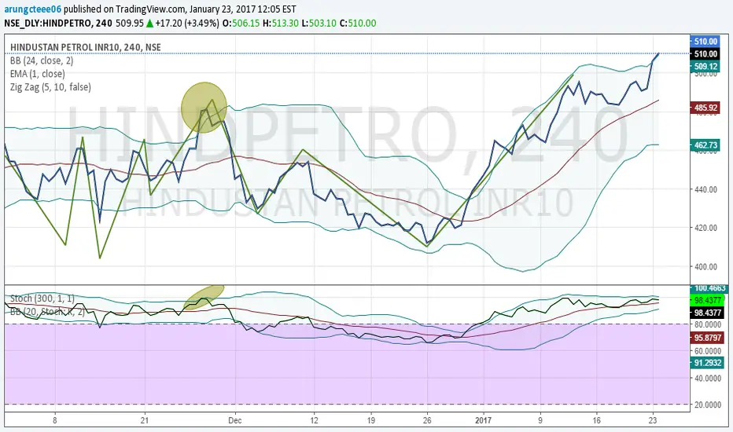
Task: Click the C:510.00 close value
Action: click(x=358, y=23)
